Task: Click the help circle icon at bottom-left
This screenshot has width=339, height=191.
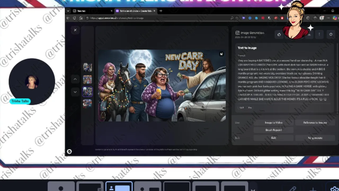Action: pyautogui.click(x=69, y=151)
